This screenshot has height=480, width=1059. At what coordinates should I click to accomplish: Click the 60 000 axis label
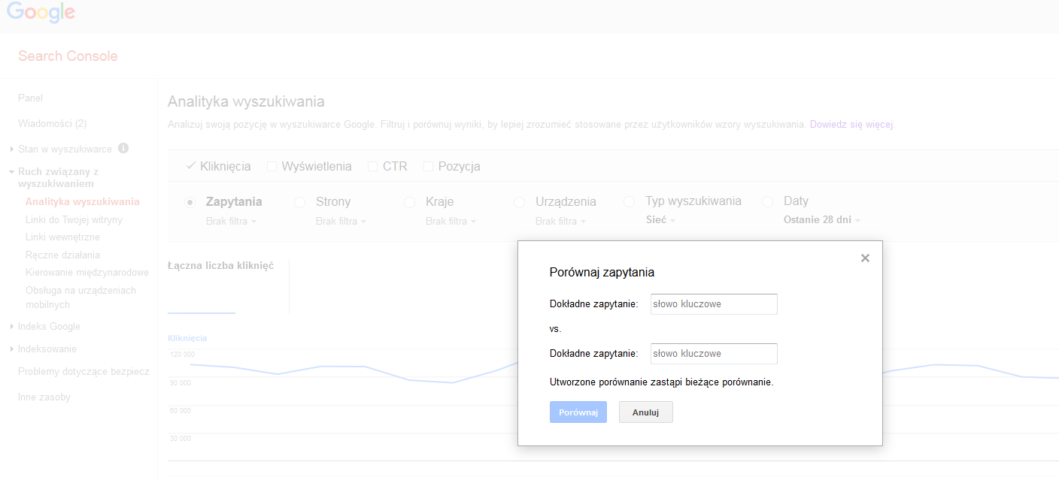pos(181,410)
